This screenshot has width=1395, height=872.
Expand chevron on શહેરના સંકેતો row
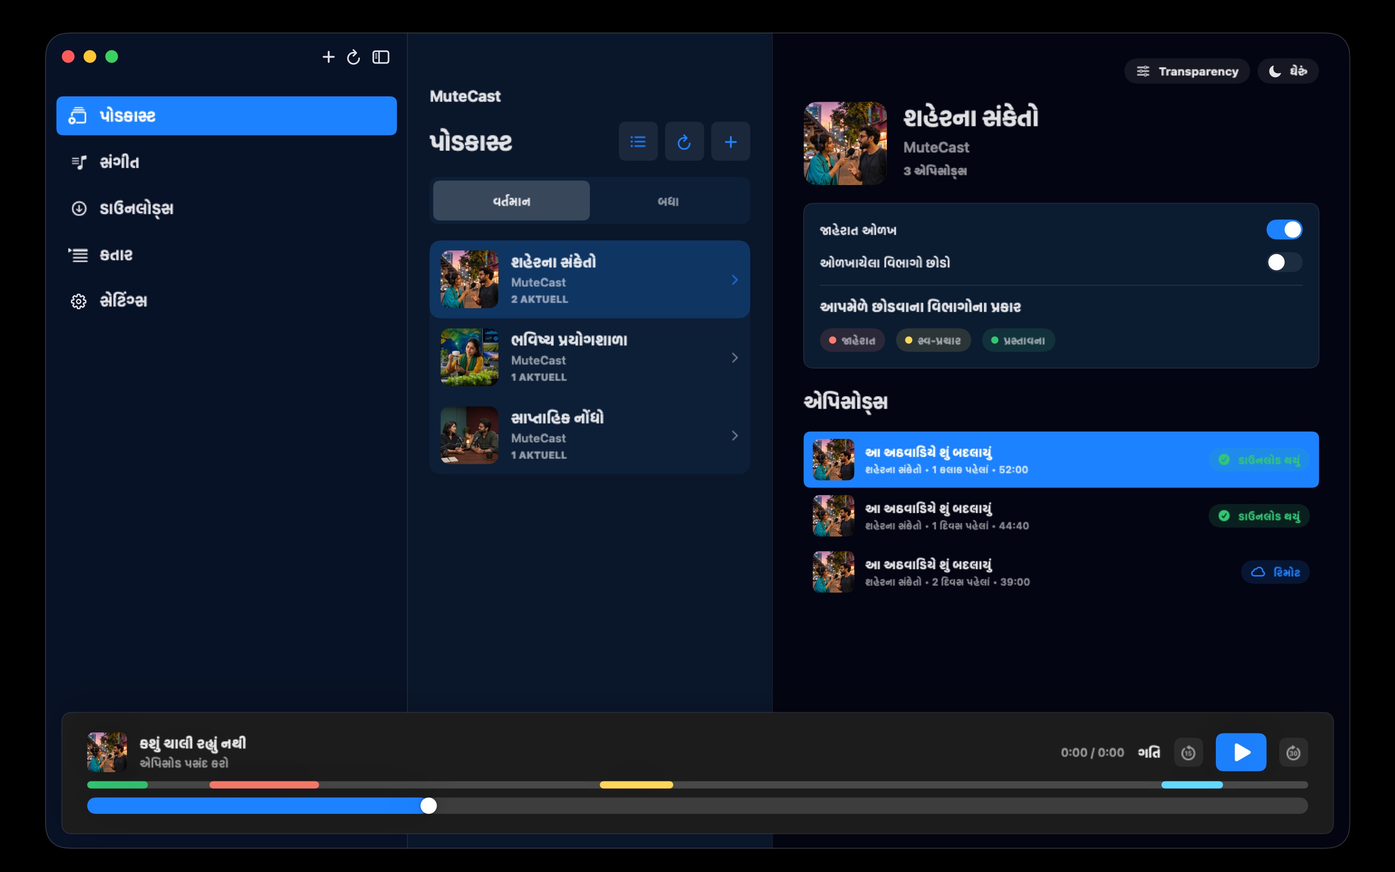[x=734, y=280]
